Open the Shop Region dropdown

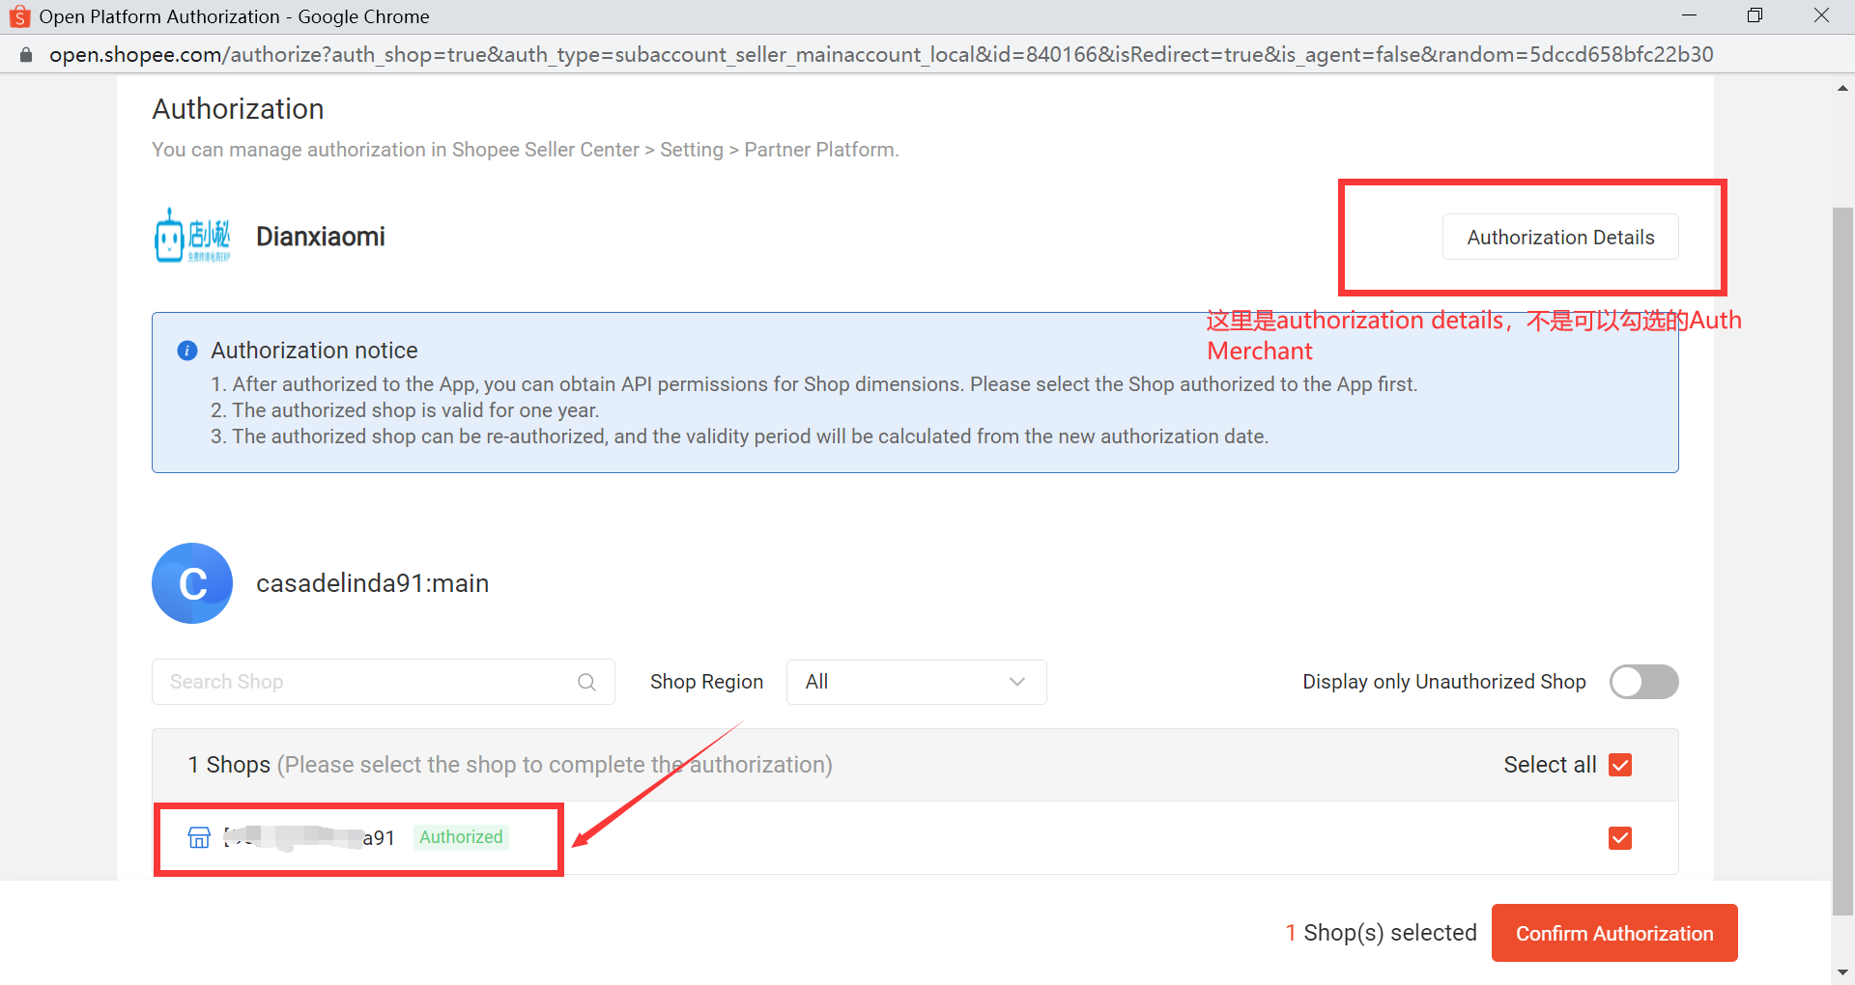pyautogui.click(x=916, y=682)
